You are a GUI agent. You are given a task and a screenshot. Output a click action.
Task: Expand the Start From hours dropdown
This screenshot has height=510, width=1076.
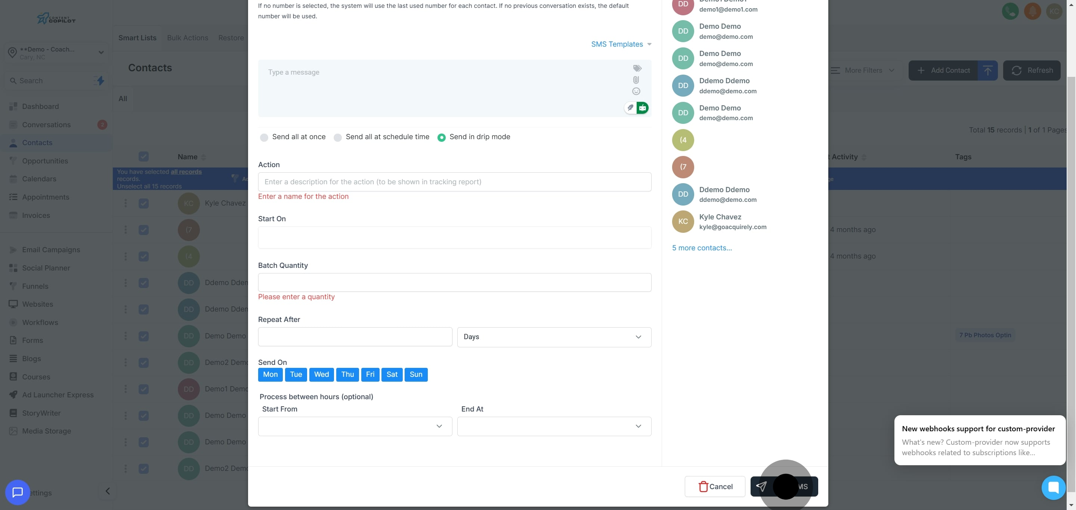(355, 426)
